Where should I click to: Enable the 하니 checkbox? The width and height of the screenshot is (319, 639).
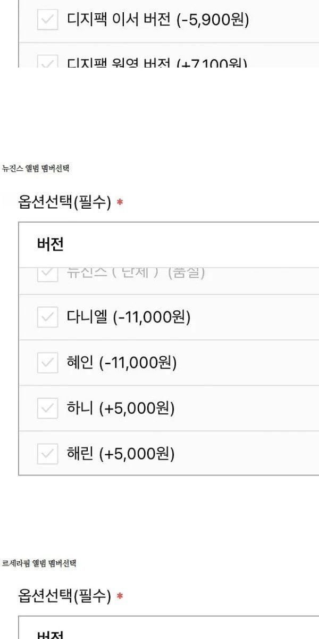pos(47,408)
